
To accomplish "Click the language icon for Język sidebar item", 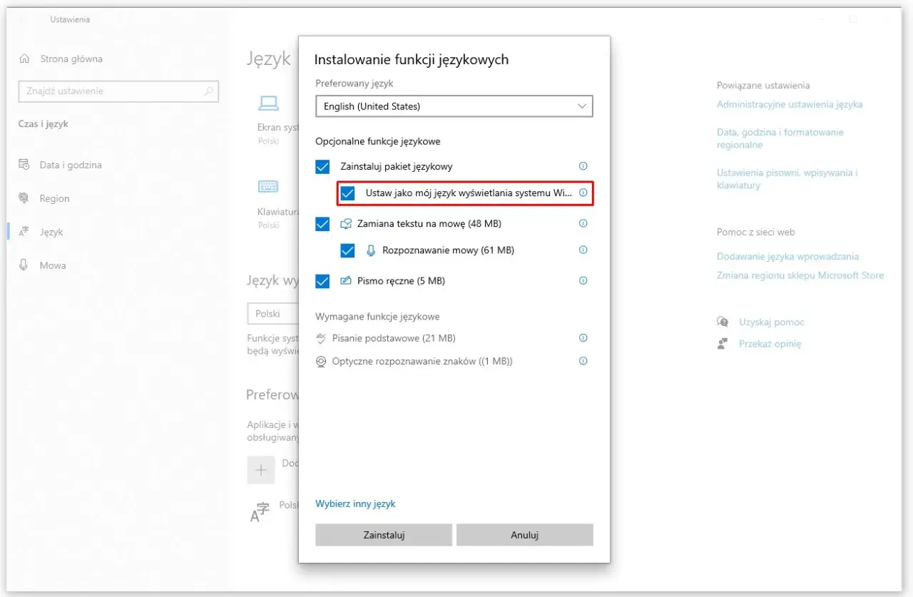I will coord(24,232).
